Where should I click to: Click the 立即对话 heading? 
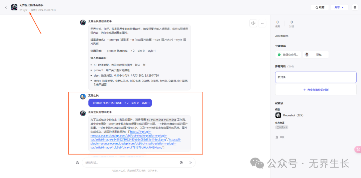point(280,46)
